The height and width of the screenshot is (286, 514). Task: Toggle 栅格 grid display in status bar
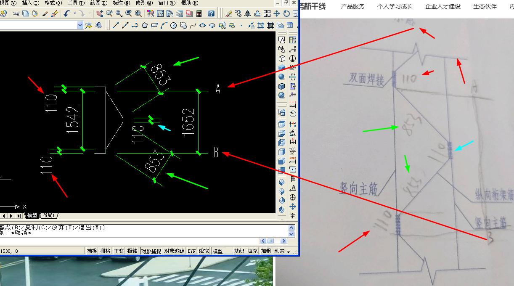105,251
